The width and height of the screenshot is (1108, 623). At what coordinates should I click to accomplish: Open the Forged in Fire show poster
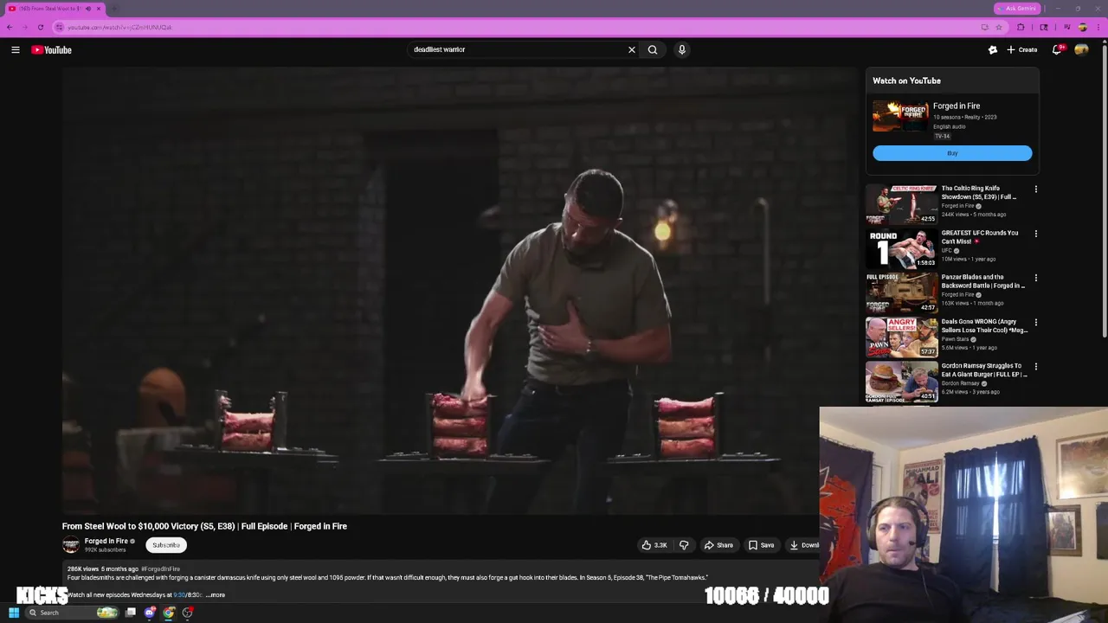click(x=900, y=116)
